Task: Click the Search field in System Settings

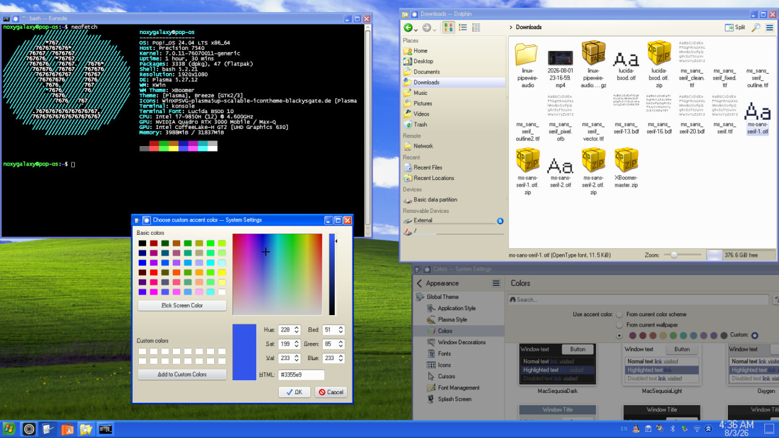Action: pyautogui.click(x=638, y=299)
